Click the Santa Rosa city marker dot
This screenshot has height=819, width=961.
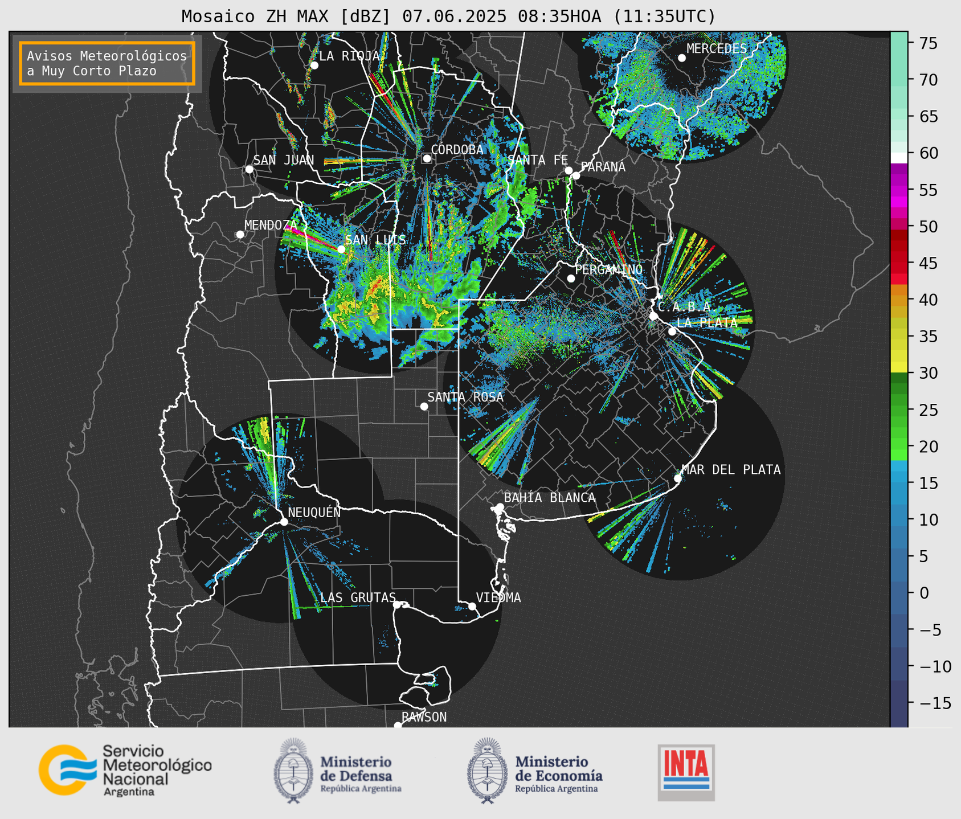pyautogui.click(x=424, y=406)
